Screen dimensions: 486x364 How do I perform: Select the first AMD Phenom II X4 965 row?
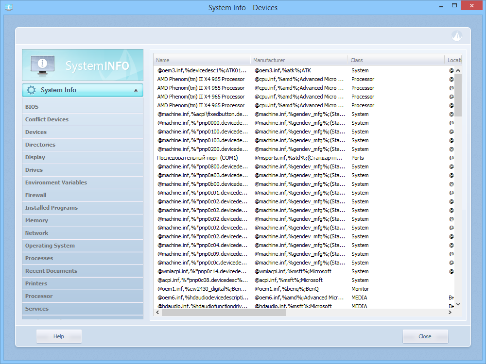304,79
